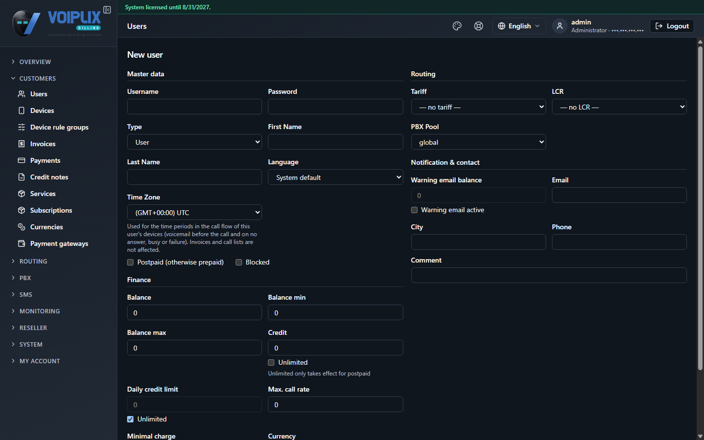The height and width of the screenshot is (440, 704).
Task: Click the admin user avatar icon
Action: click(560, 26)
